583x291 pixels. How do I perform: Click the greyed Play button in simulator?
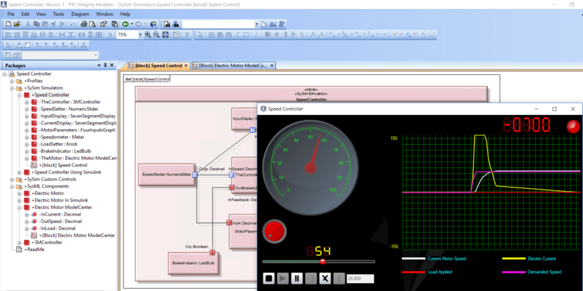[283, 278]
